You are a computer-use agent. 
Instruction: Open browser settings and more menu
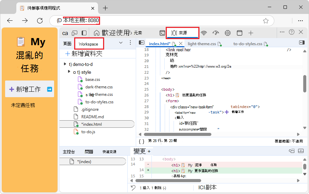click(300, 21)
